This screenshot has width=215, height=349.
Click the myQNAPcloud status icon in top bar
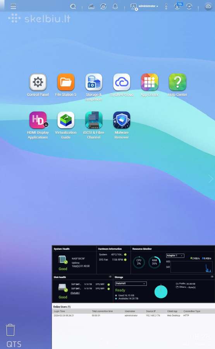point(208,7)
